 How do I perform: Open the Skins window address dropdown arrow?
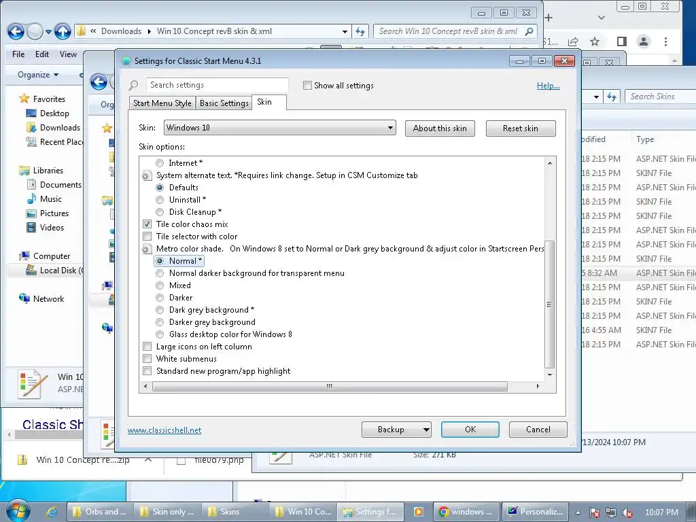pos(596,97)
